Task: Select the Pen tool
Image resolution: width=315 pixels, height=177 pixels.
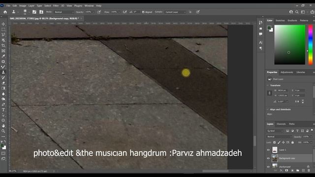Action: click(3, 104)
